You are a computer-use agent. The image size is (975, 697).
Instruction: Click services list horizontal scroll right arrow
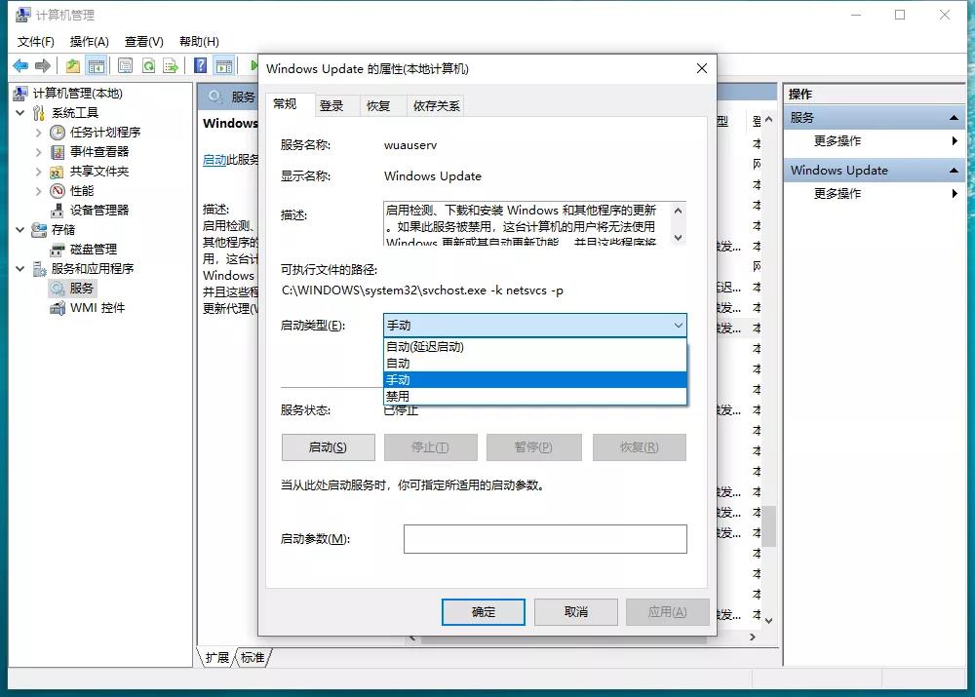click(x=753, y=638)
